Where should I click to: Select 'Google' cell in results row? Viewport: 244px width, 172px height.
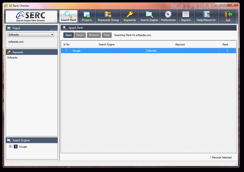[x=109, y=50]
